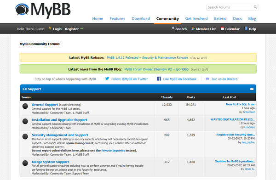Open the Private Inquiries link
276x180 pixels.
[113, 151]
